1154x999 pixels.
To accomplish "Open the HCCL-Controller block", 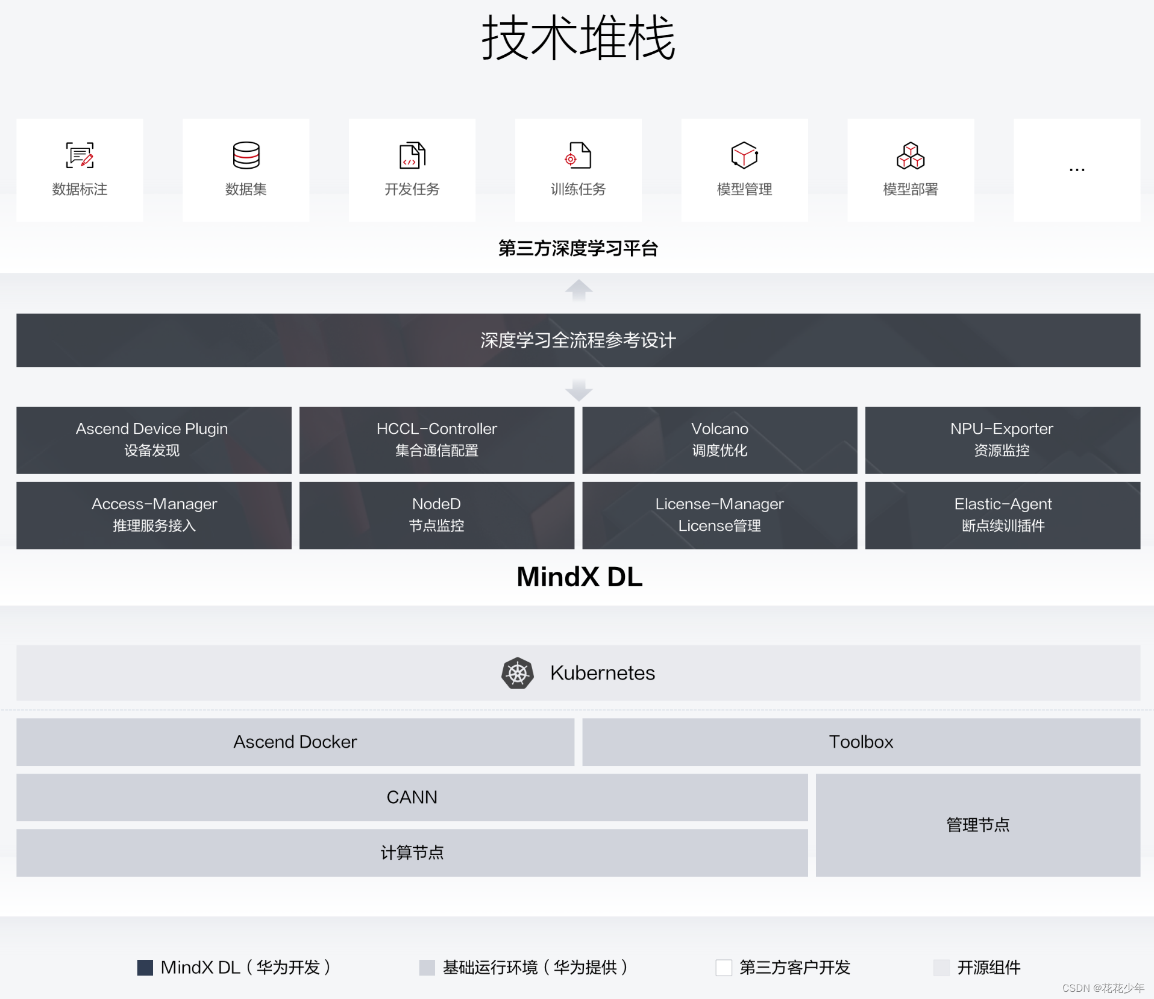I will tap(437, 440).
